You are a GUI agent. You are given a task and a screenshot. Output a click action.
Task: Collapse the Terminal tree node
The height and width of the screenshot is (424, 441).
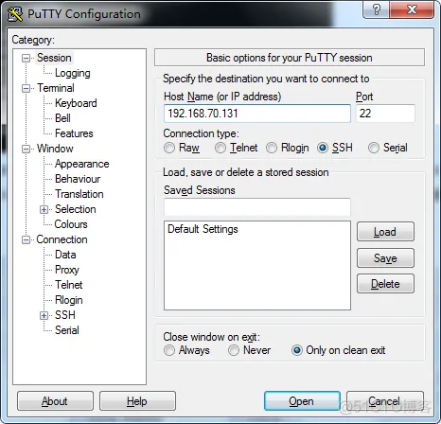tap(26, 88)
